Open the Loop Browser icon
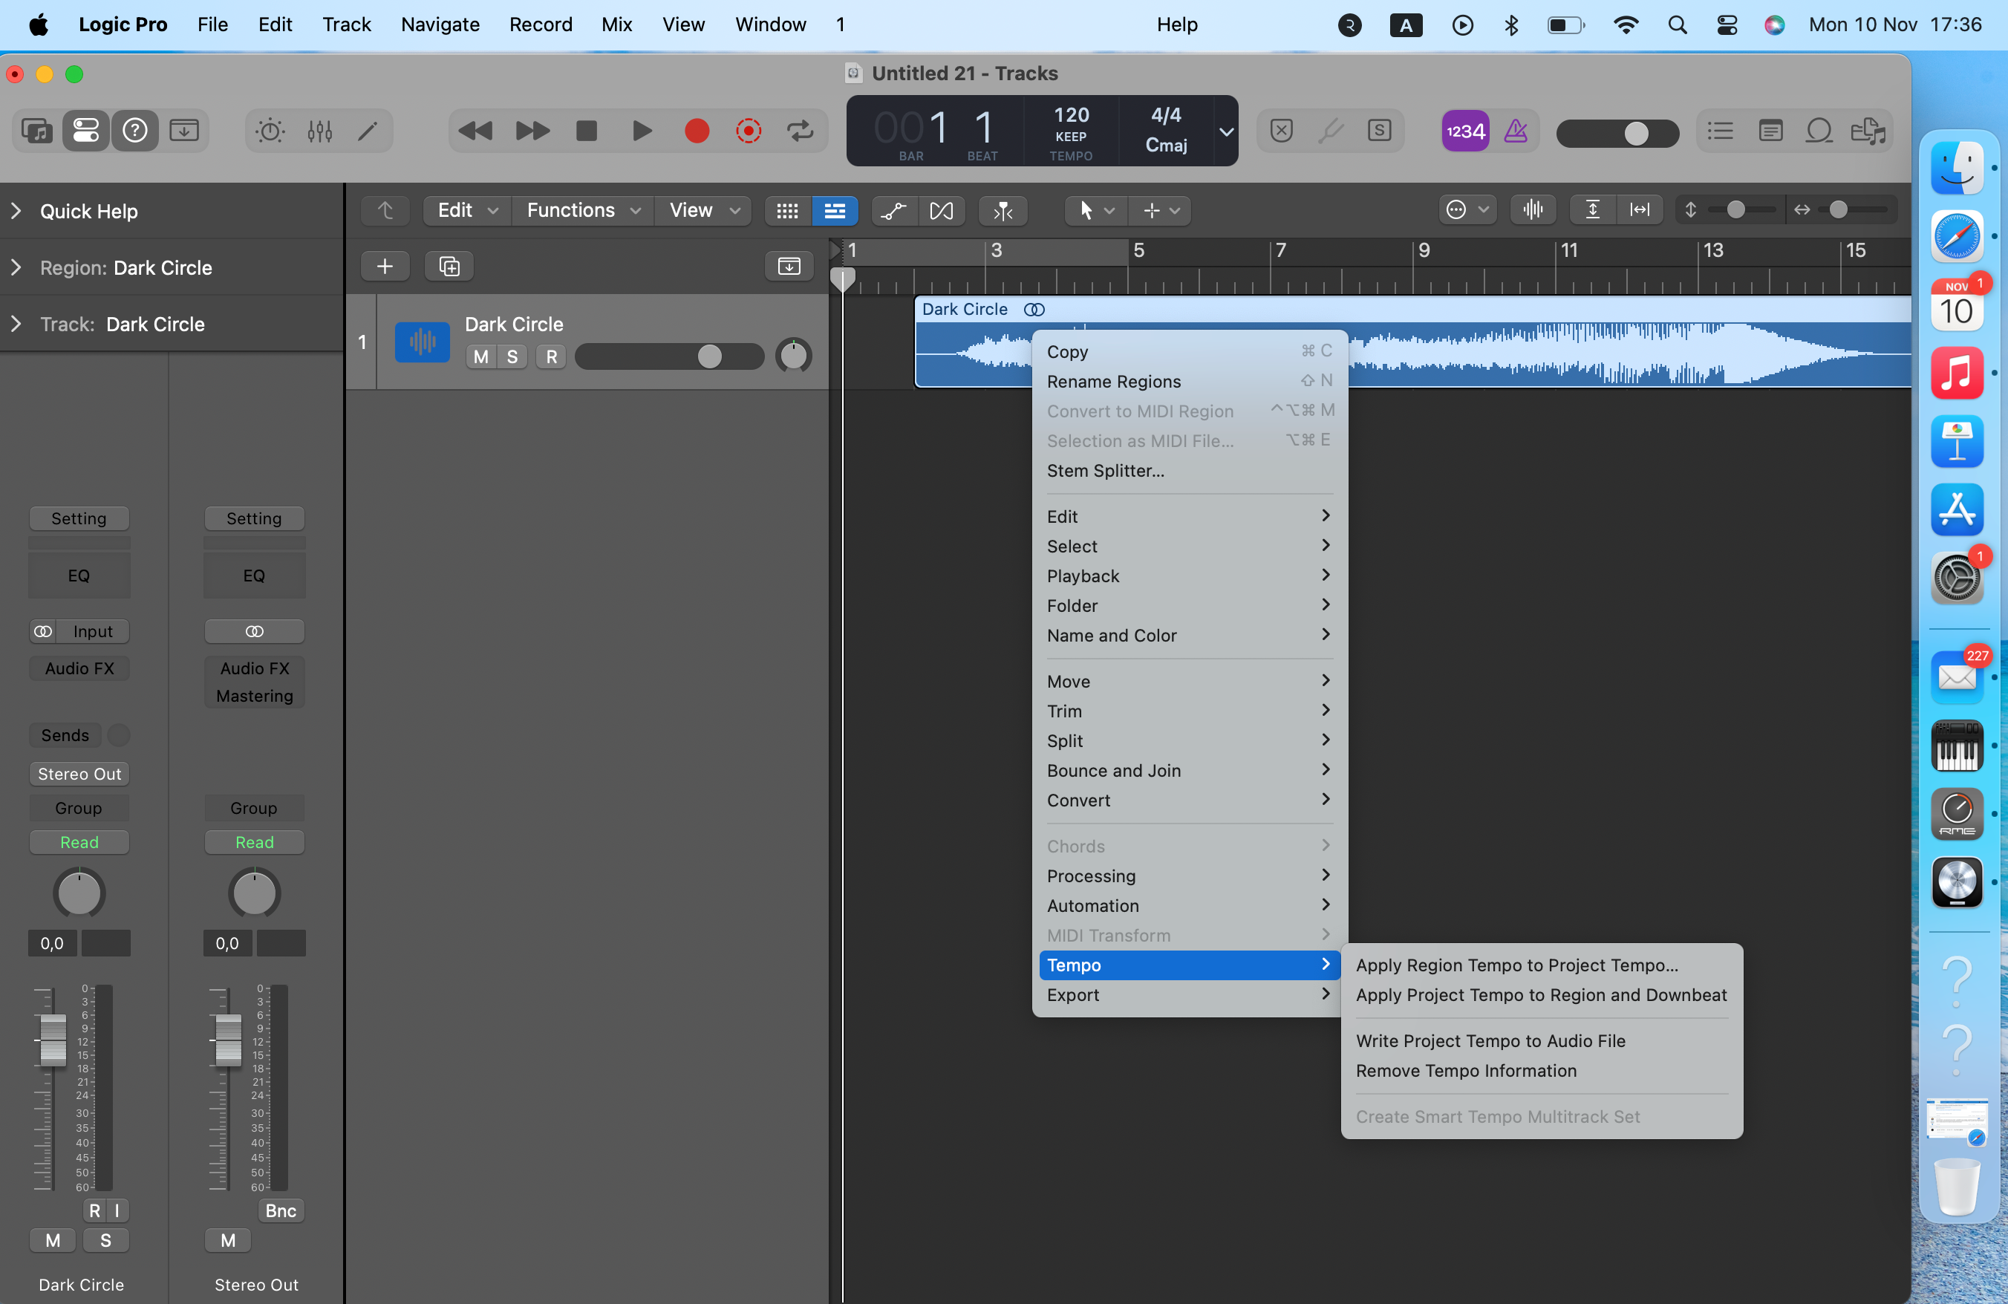Viewport: 2008px width, 1304px height. tap(1819, 131)
